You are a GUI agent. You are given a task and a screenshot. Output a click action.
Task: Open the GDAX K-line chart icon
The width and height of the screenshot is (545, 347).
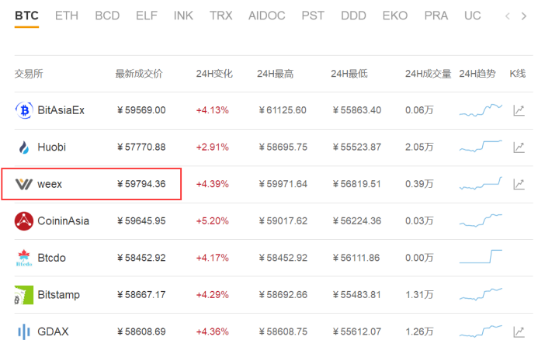click(x=519, y=332)
